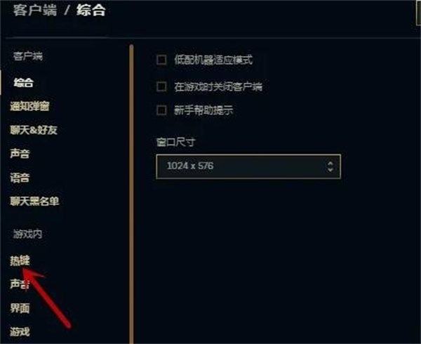
Task: Open in-game 声音 settings below 热键
Action: click(20, 284)
